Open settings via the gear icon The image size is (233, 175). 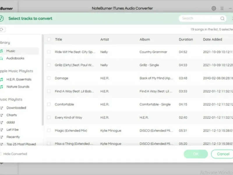[x=214, y=8]
